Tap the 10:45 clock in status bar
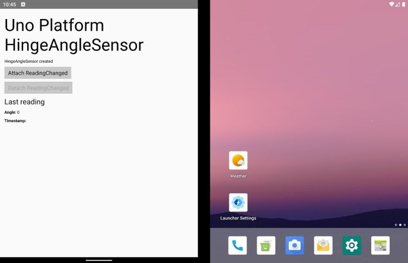The width and height of the screenshot is (408, 263). [x=9, y=4]
